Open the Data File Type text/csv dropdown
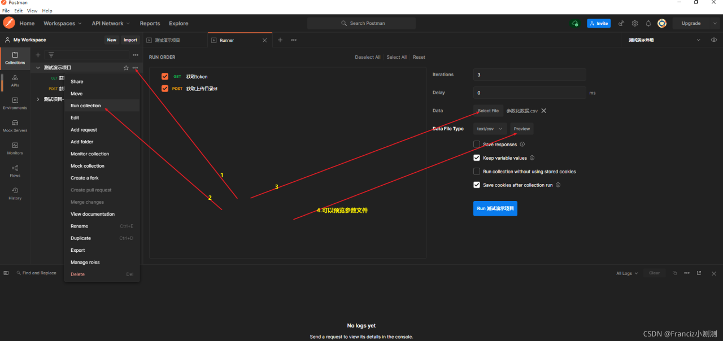The image size is (723, 341). [490, 129]
